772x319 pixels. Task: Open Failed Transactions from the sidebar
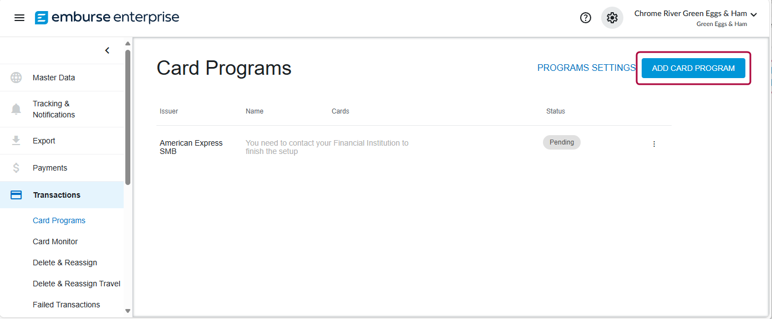[x=66, y=304]
